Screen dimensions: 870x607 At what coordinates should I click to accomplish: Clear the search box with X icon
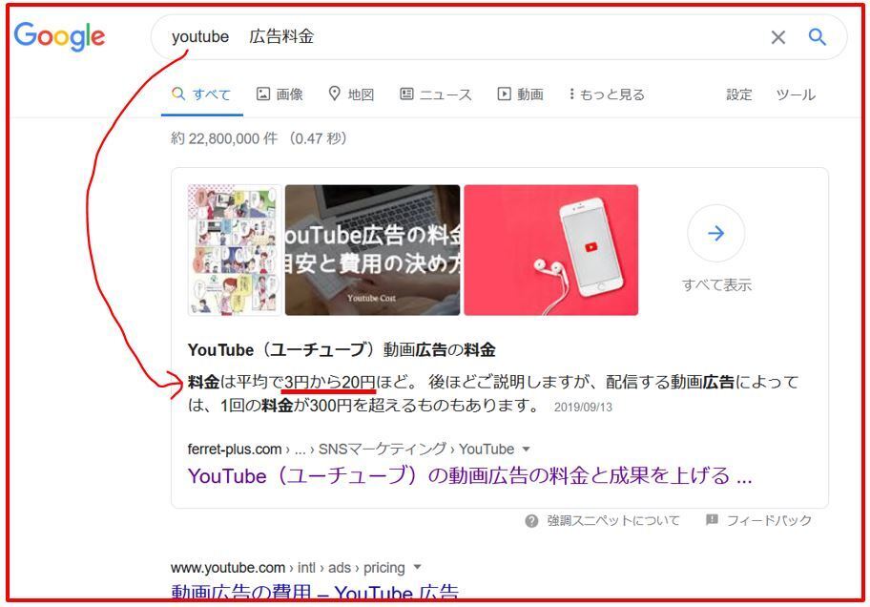point(777,37)
